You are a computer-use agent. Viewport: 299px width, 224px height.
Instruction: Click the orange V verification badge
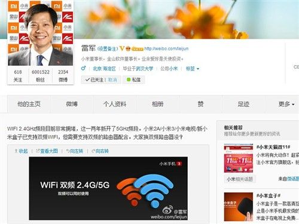click(122, 48)
